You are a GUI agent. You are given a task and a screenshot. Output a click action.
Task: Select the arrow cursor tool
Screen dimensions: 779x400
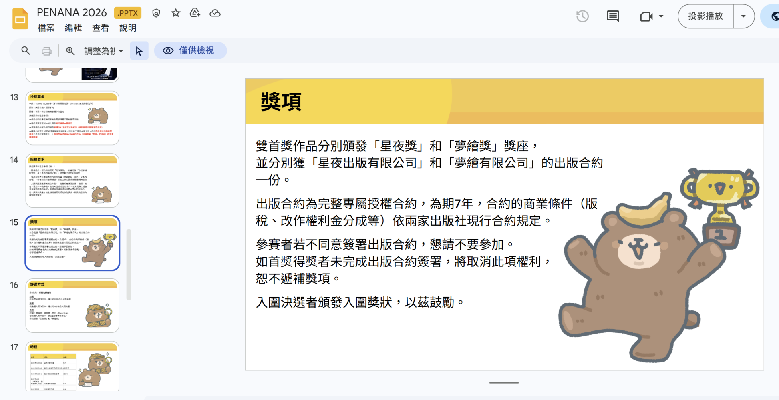point(139,51)
